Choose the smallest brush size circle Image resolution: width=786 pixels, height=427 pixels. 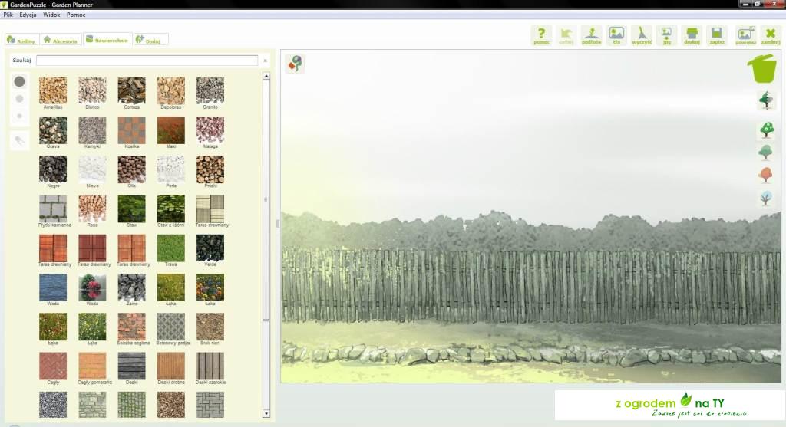click(x=19, y=116)
